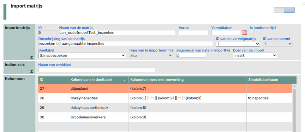Sort by Kolomnaam in doeltabel chevron

pyautogui.click(x=124, y=80)
